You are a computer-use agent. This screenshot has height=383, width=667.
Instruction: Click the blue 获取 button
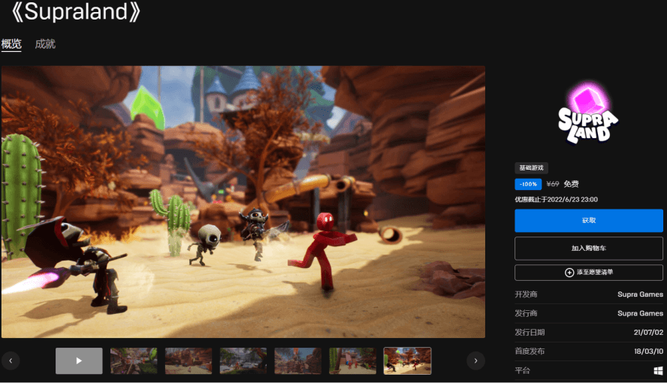point(588,221)
